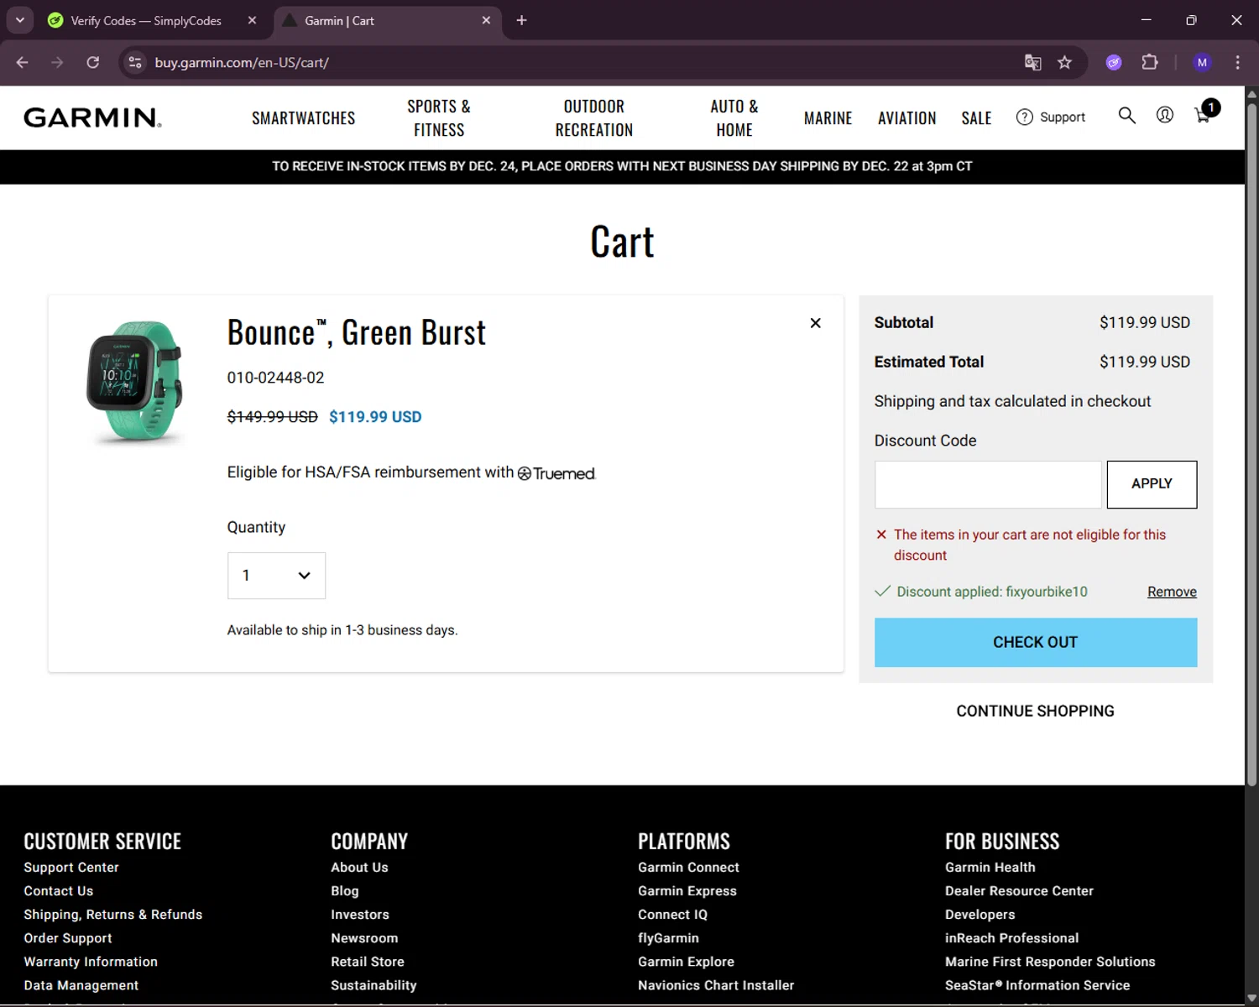This screenshot has height=1007, width=1259.
Task: Click CONTINUE SHOPPING
Action: (1035, 711)
